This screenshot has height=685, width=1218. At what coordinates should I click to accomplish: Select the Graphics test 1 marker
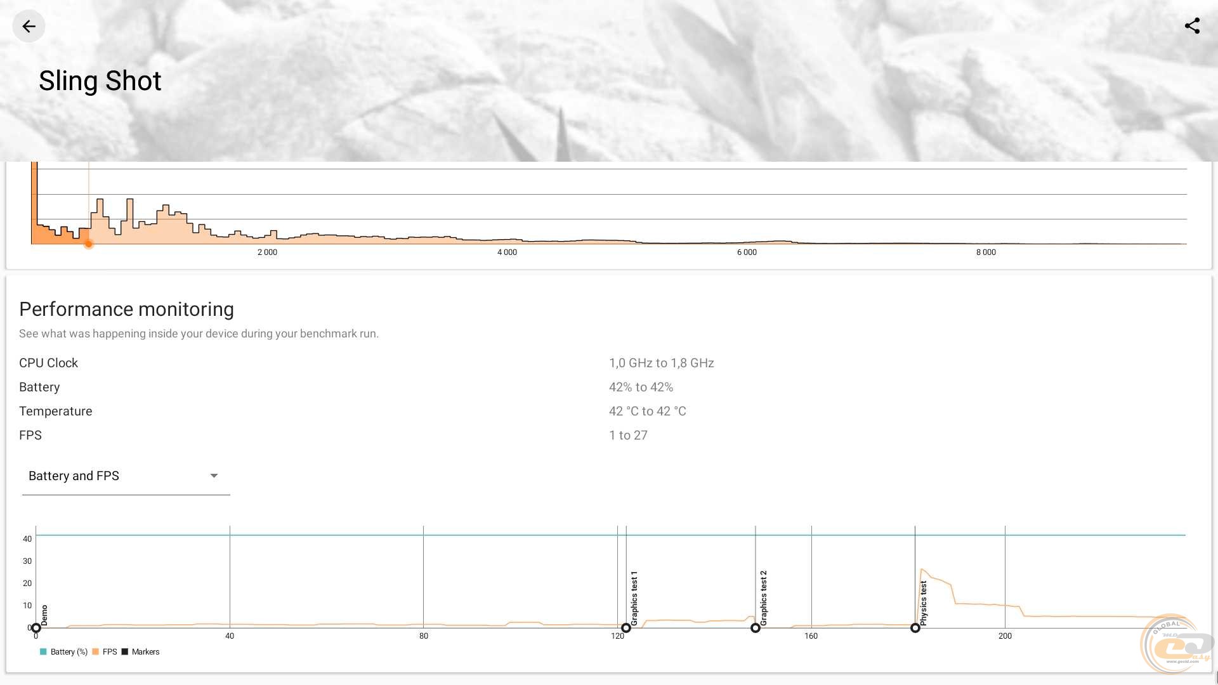pos(625,628)
